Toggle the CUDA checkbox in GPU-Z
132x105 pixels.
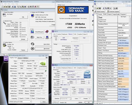(x=25, y=98)
